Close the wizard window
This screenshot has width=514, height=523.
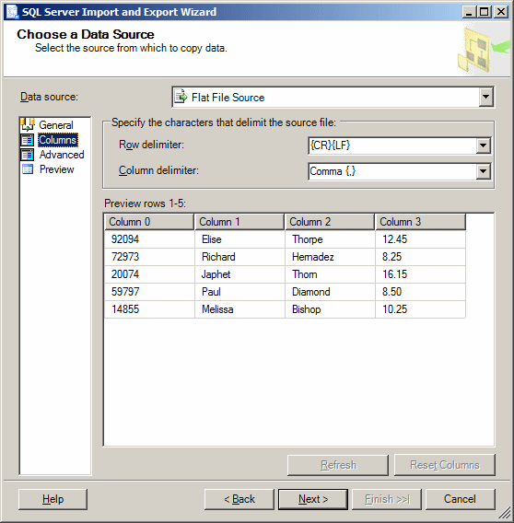[x=501, y=12]
